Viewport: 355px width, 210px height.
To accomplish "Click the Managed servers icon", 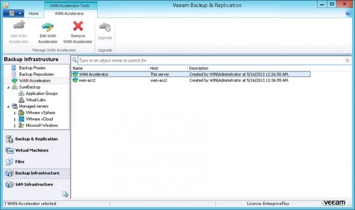I will tap(15, 106).
